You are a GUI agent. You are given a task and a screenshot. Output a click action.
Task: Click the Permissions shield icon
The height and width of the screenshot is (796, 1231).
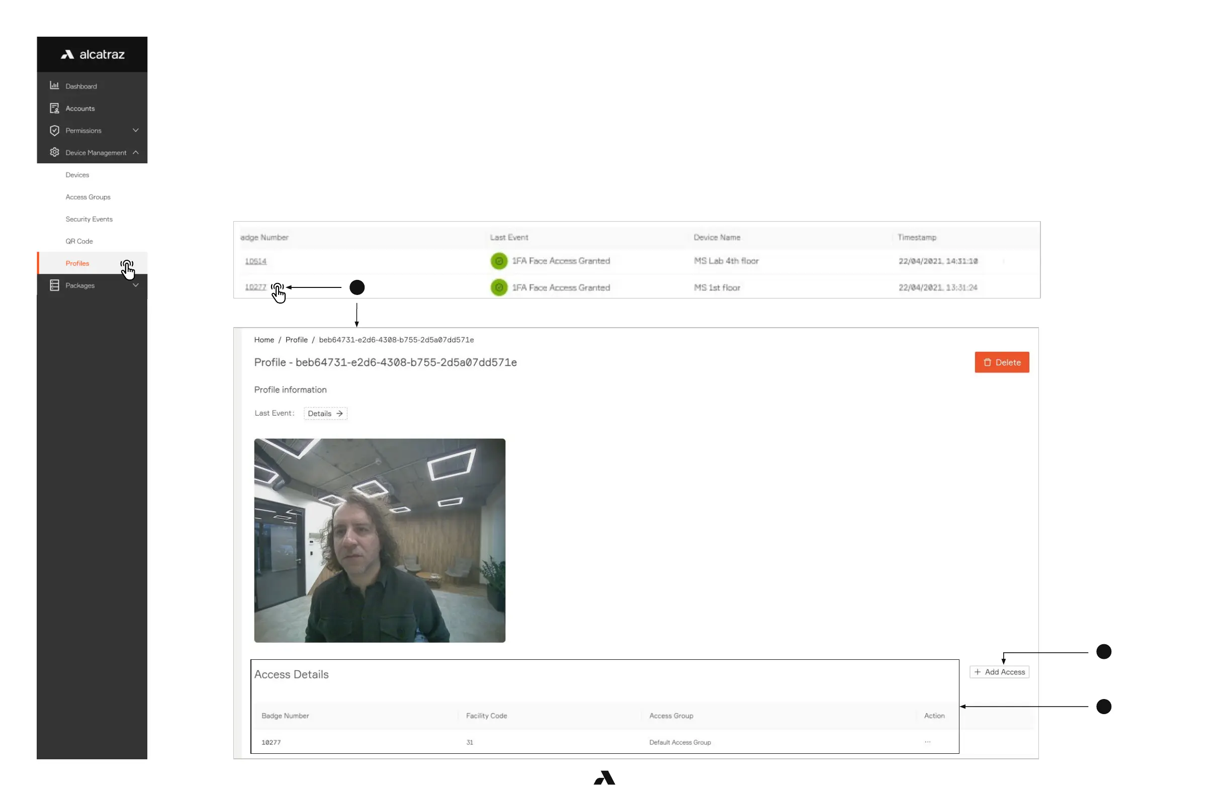54,130
